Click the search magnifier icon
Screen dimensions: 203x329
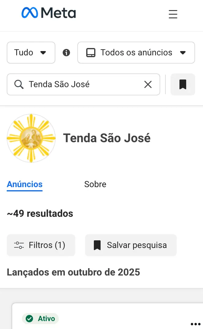[x=19, y=84]
